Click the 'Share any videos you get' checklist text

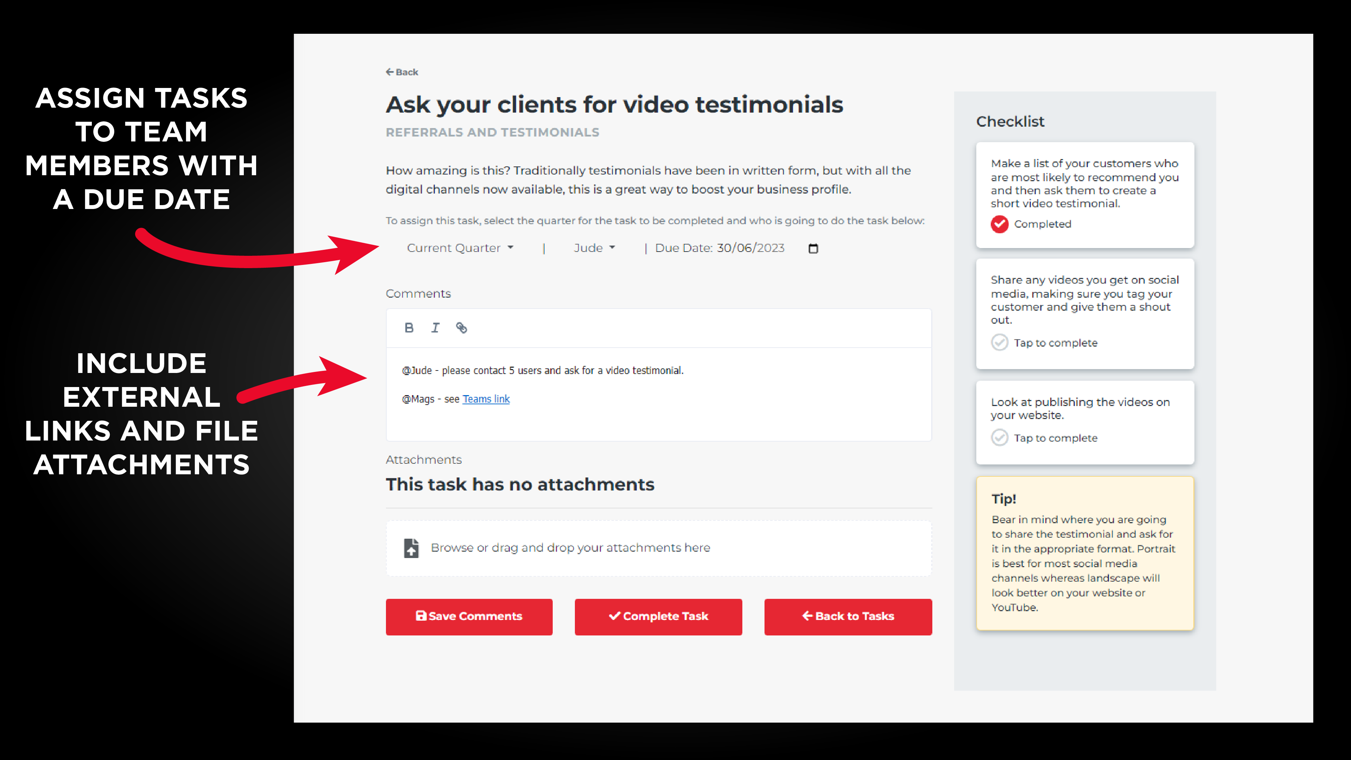coord(1085,300)
